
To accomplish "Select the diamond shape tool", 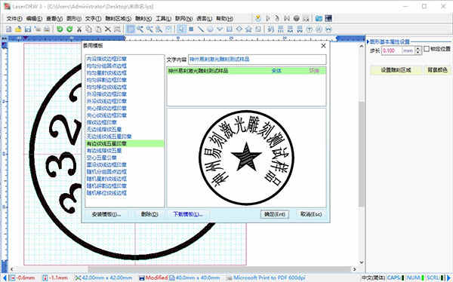I will [x=239, y=29].
